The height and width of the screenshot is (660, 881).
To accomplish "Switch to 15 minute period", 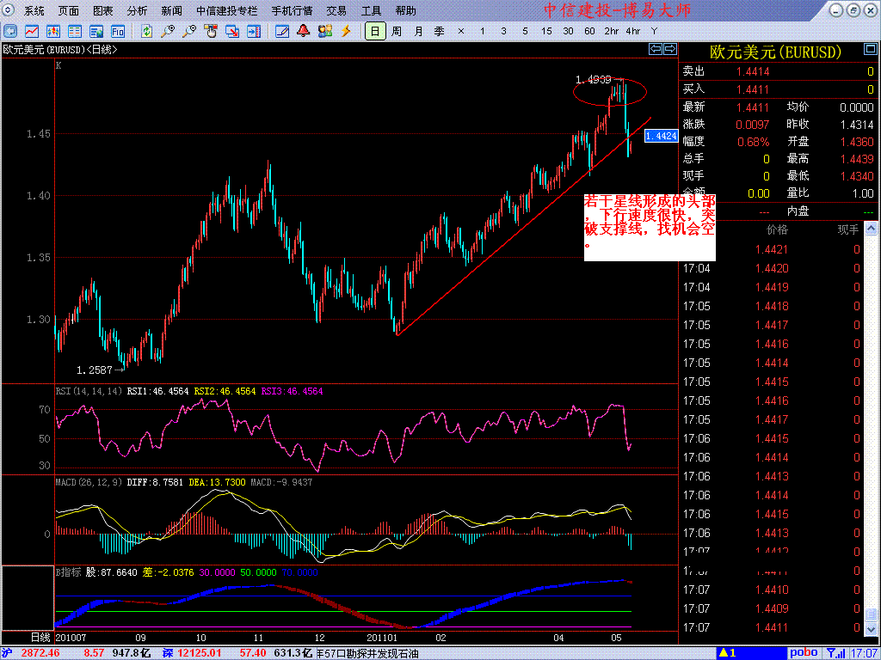I will (x=546, y=32).
